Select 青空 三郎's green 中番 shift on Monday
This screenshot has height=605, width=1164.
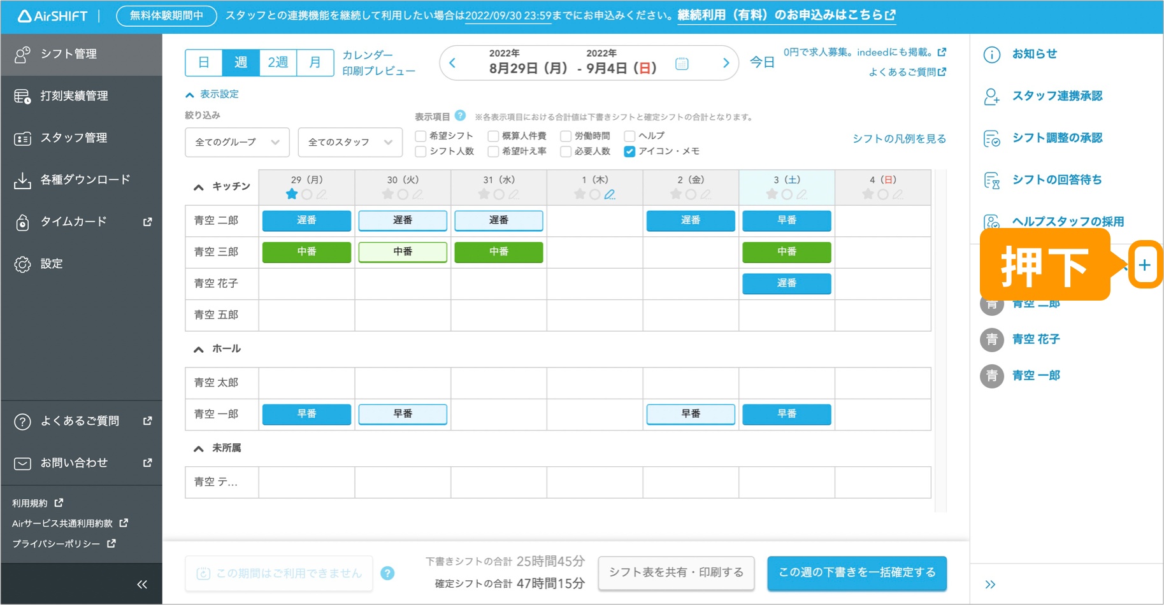[x=306, y=252]
